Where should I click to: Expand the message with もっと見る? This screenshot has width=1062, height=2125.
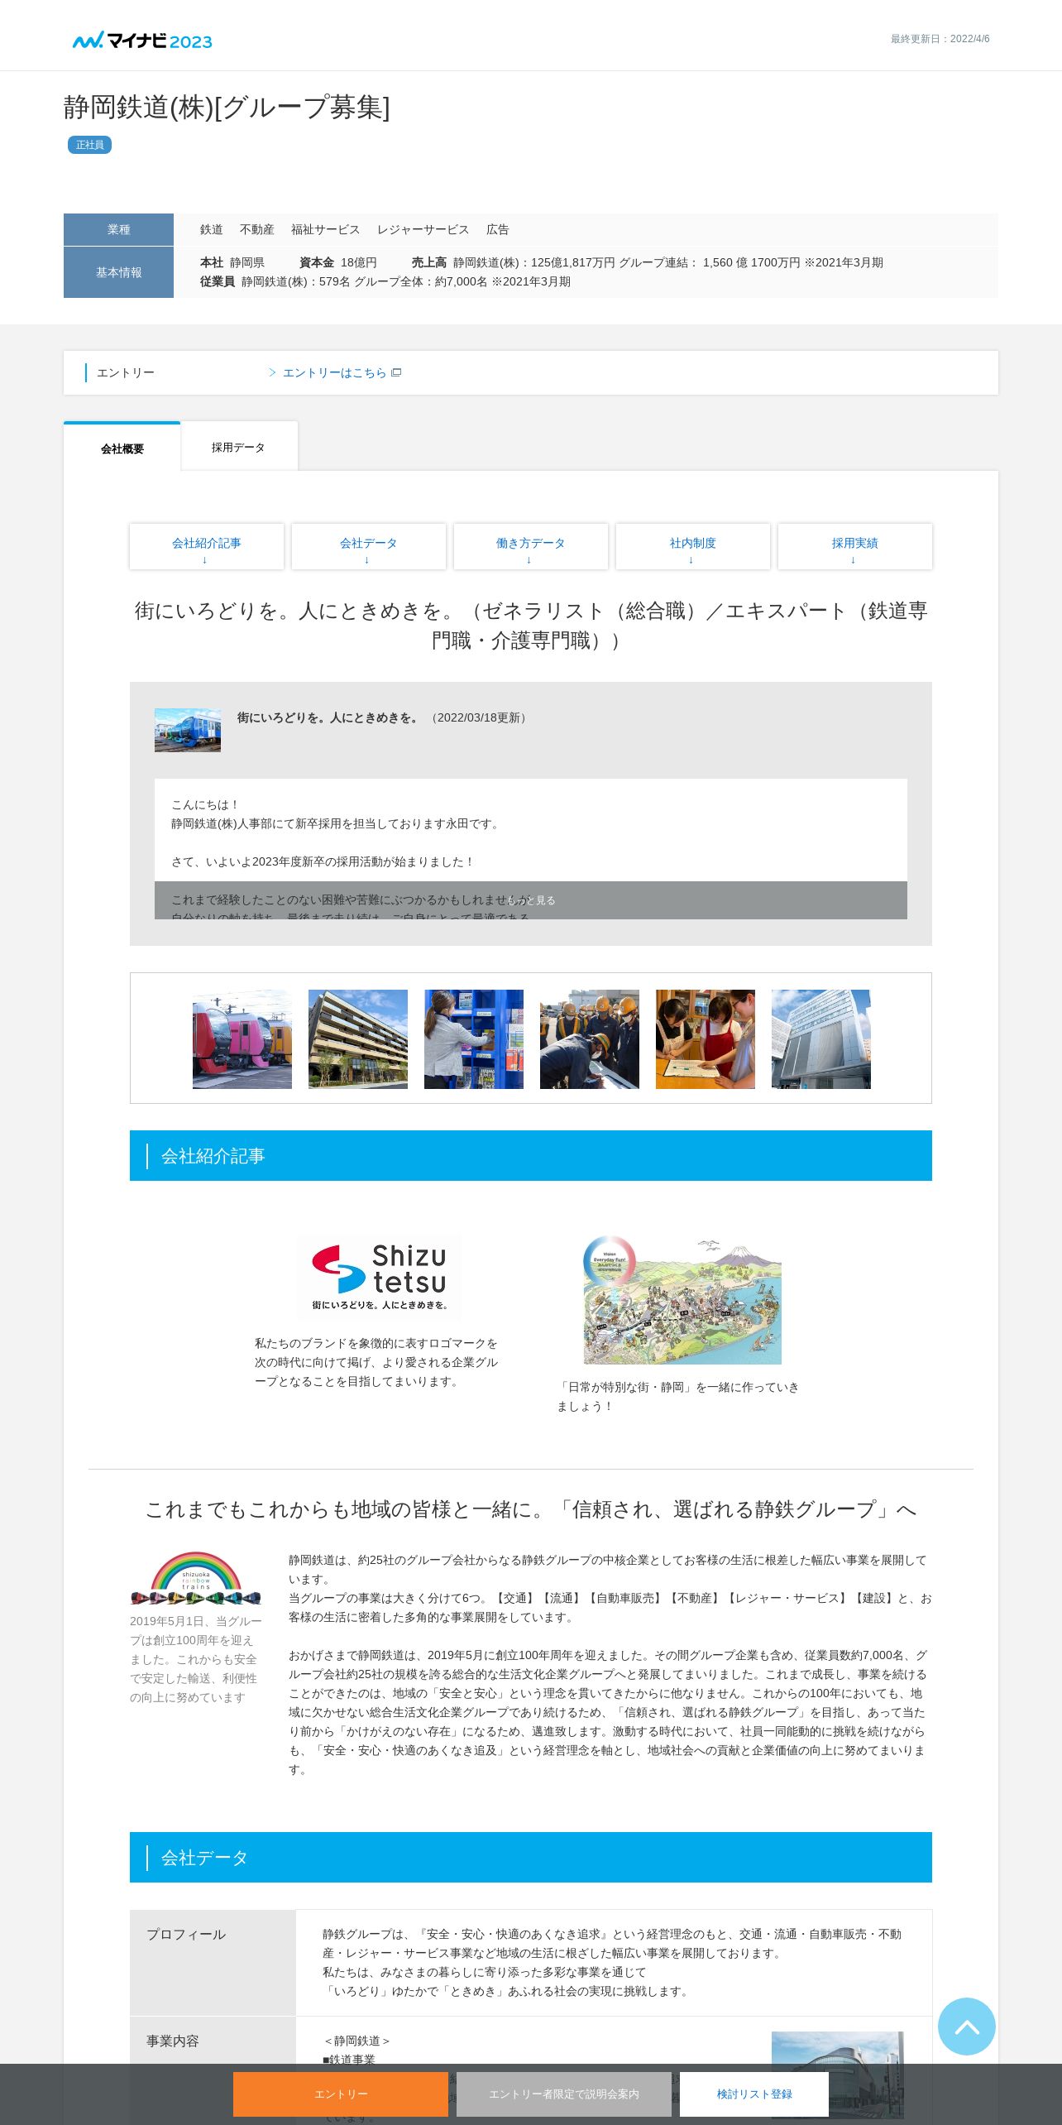531,900
